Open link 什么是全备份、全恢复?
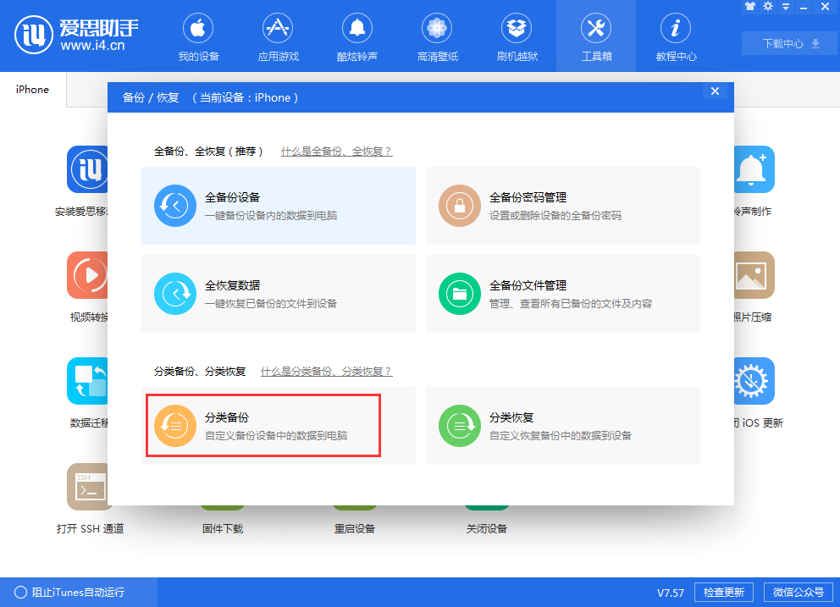Screen dimensions: 840x607 click(336, 152)
